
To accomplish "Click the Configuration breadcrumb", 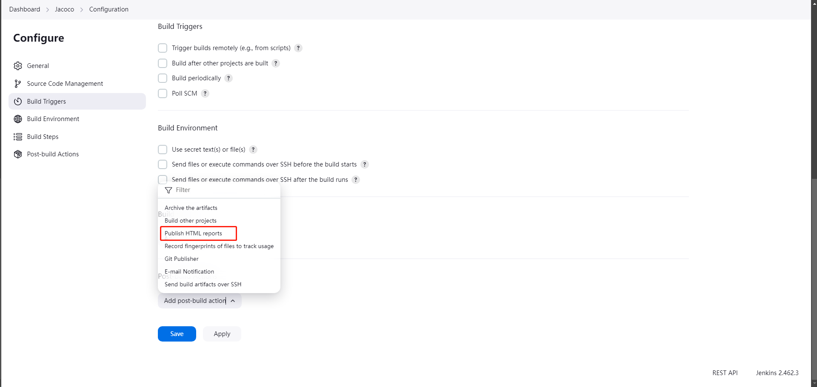I will coord(109,9).
